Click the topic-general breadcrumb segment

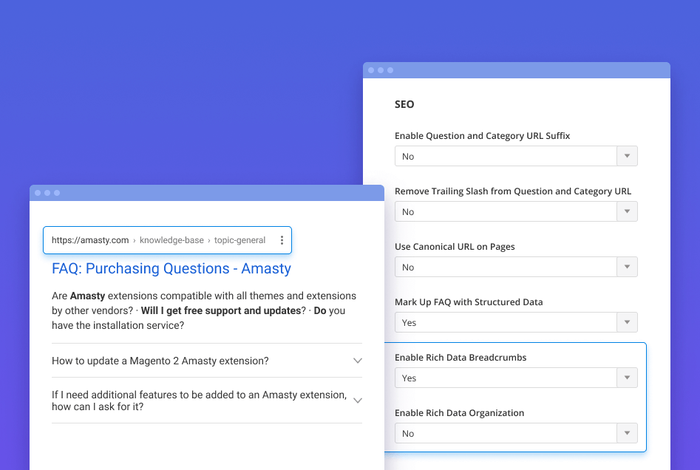coord(239,240)
